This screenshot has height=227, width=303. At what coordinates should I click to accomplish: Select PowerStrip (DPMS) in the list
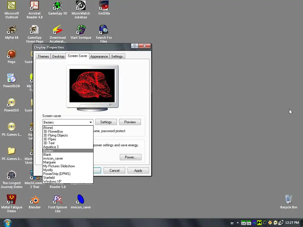(68, 174)
